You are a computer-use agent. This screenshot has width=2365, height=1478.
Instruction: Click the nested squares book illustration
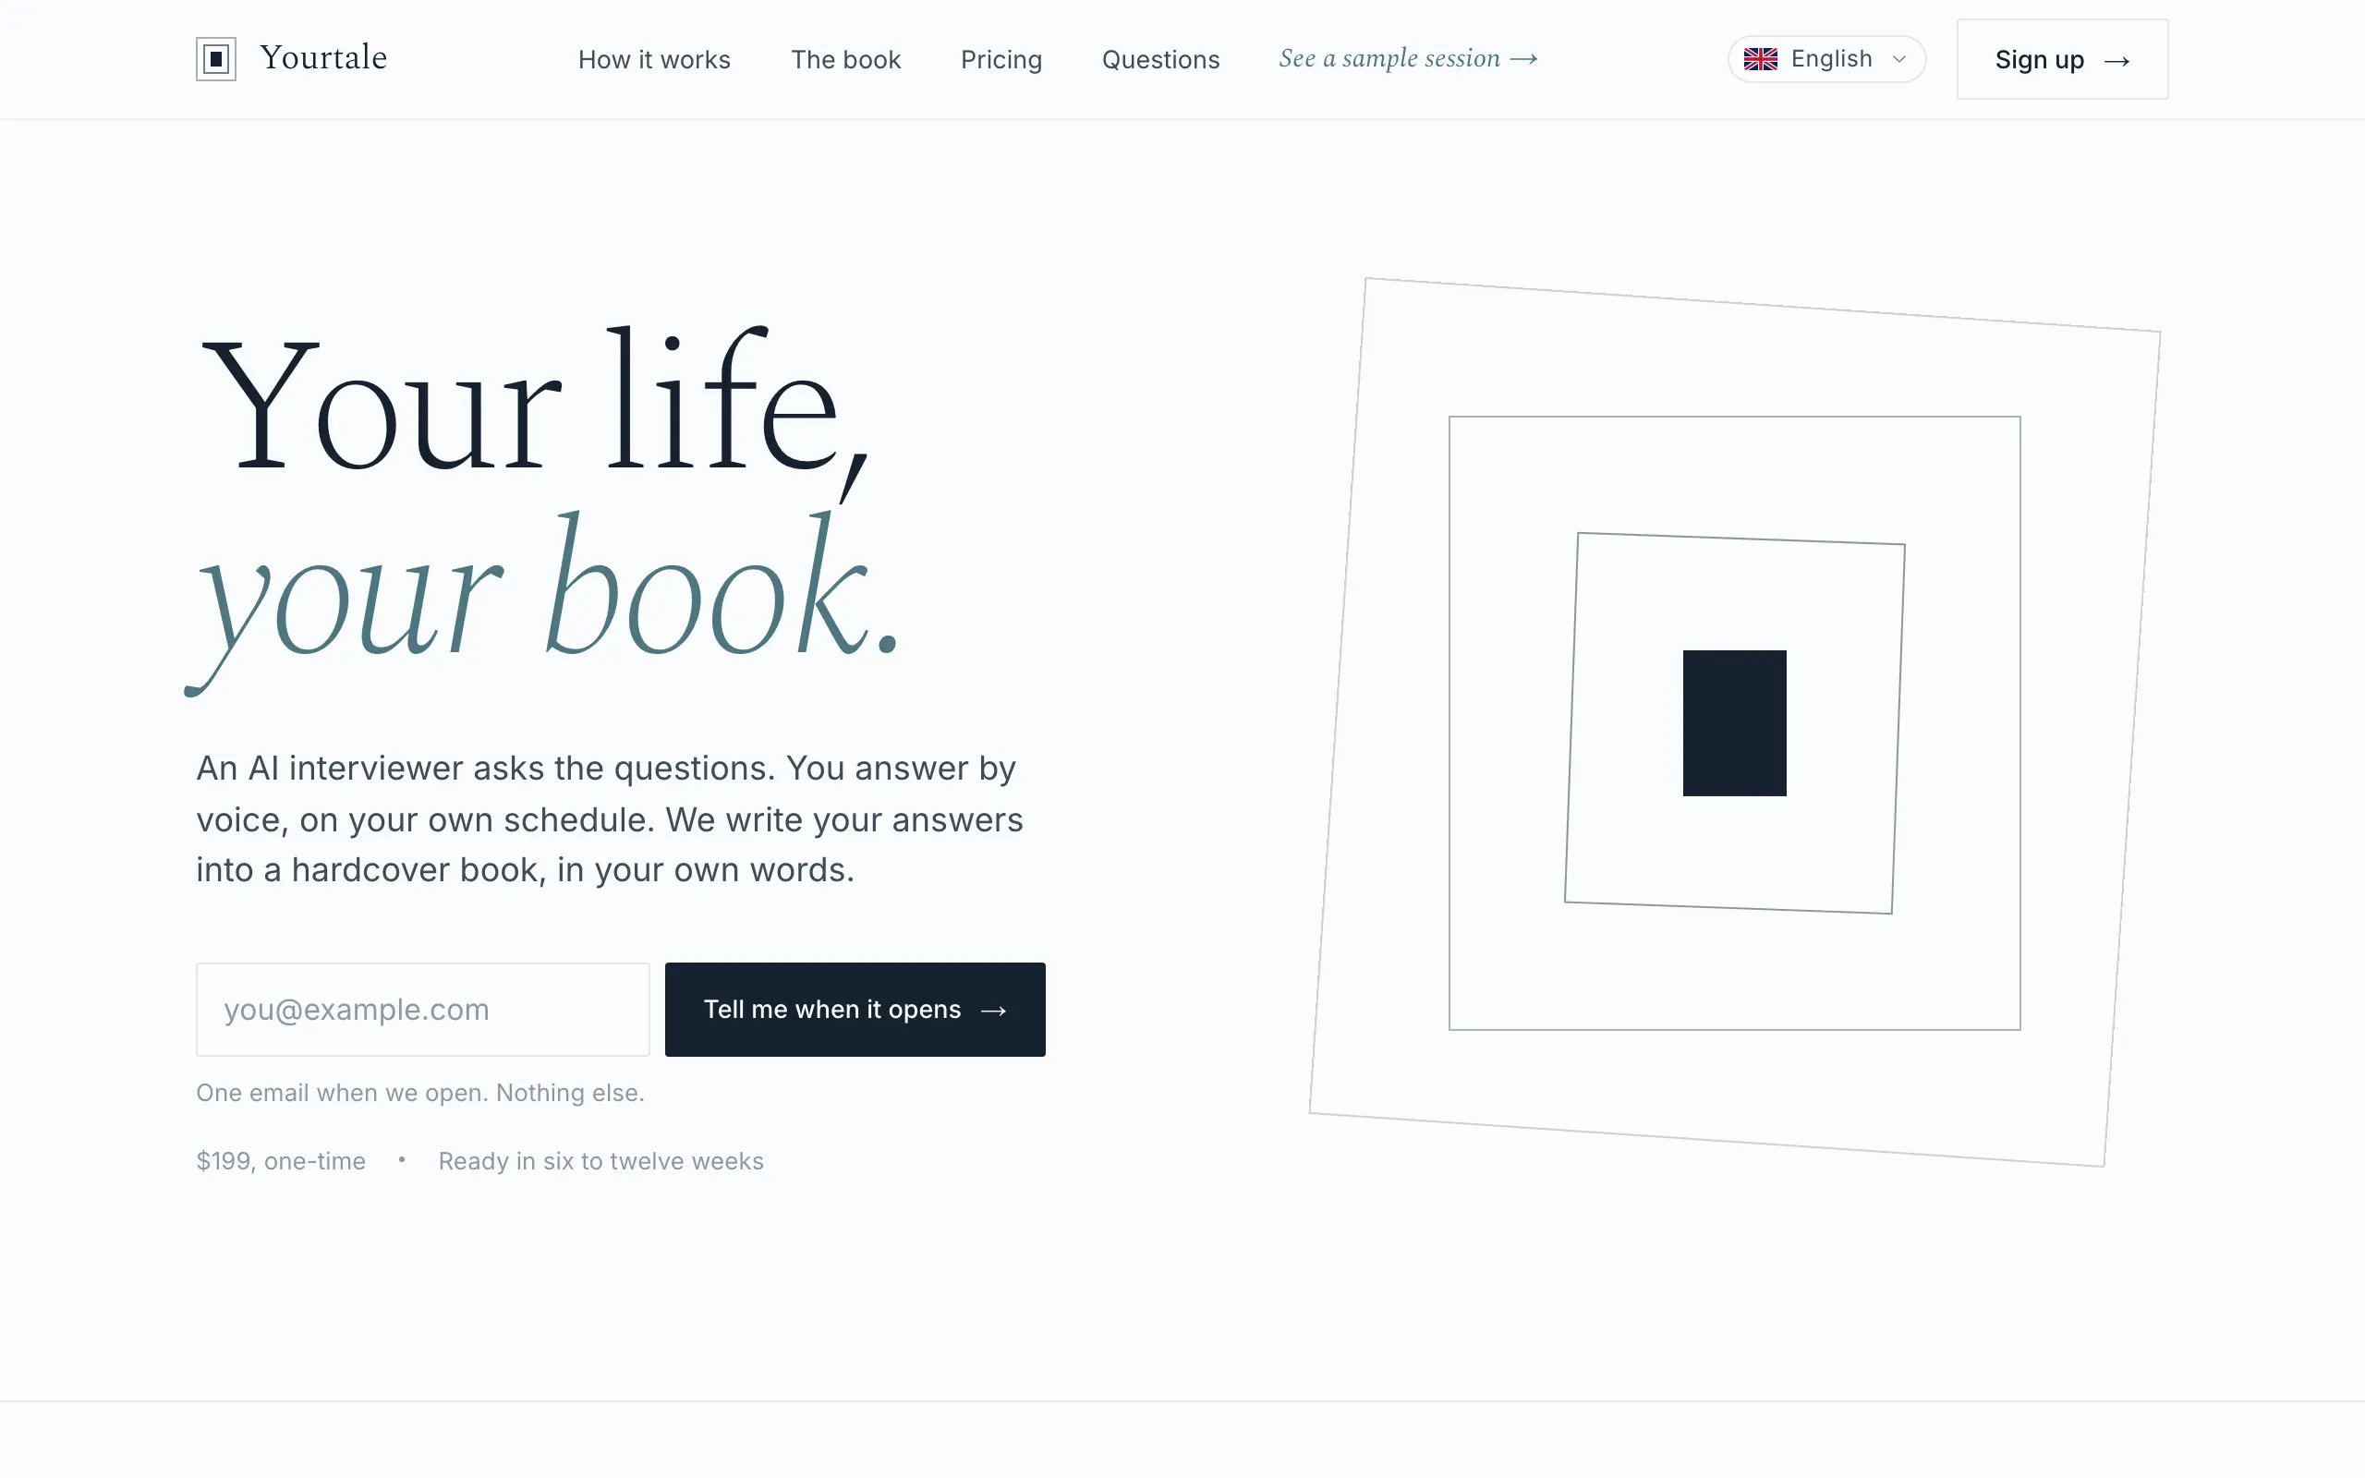(1735, 722)
